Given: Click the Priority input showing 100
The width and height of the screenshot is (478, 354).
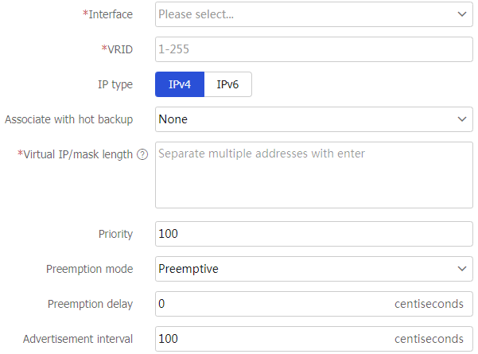Looking at the screenshot, I should click(313, 234).
